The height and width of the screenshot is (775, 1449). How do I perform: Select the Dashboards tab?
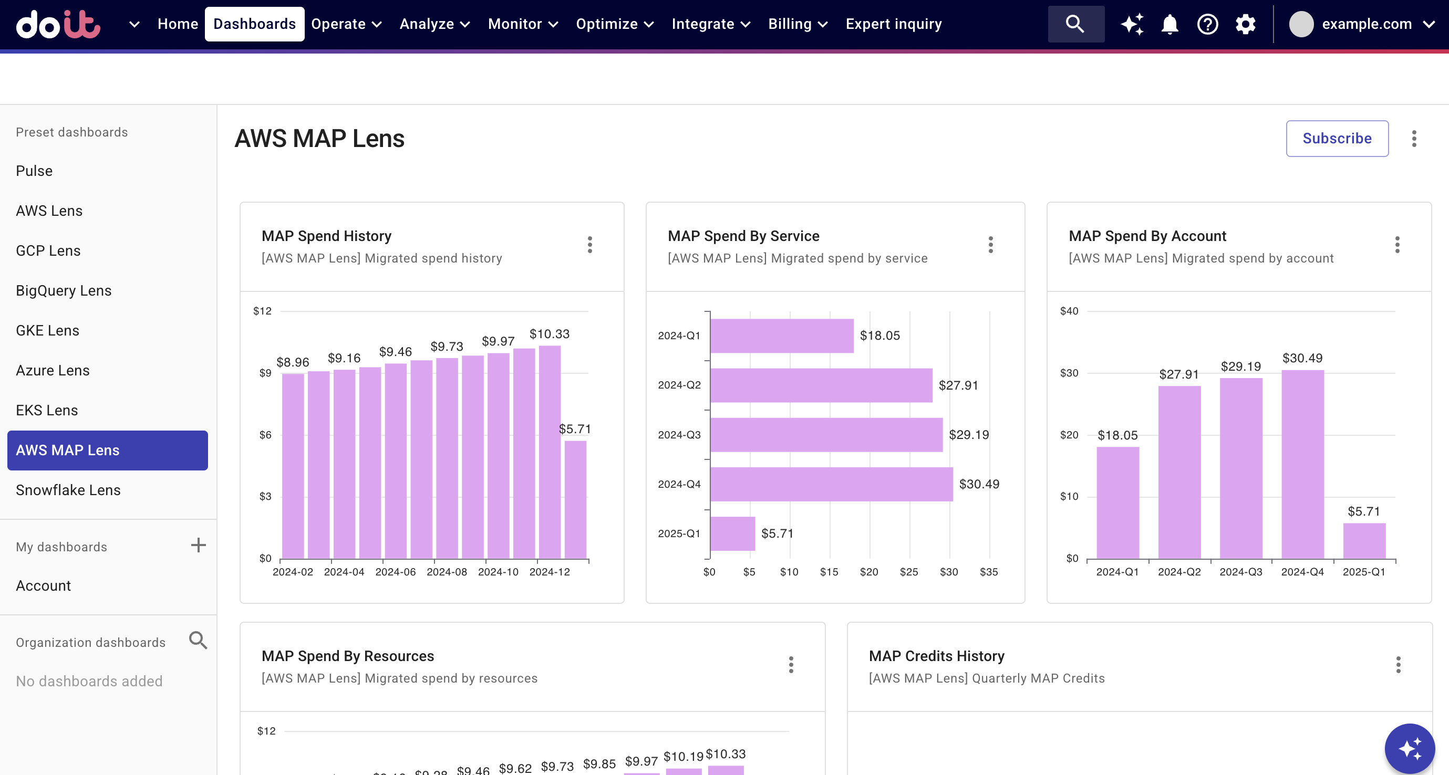pos(255,24)
